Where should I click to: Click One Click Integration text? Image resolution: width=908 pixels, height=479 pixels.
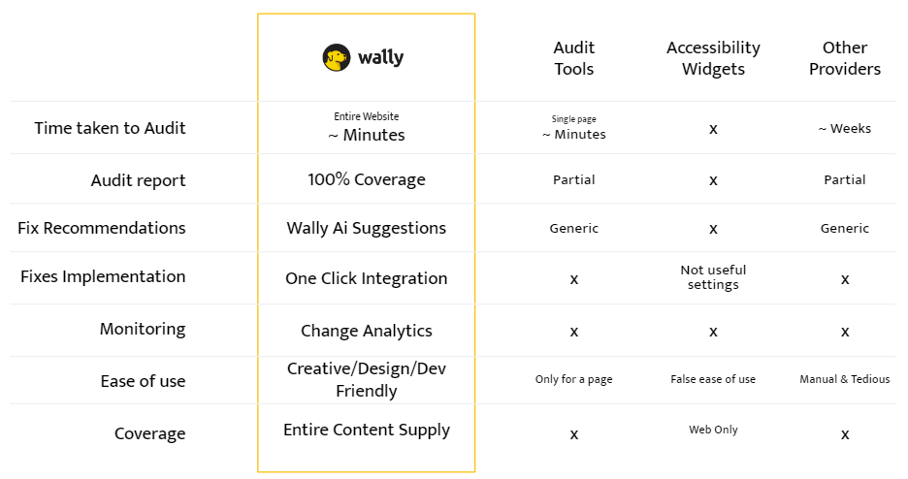(366, 278)
